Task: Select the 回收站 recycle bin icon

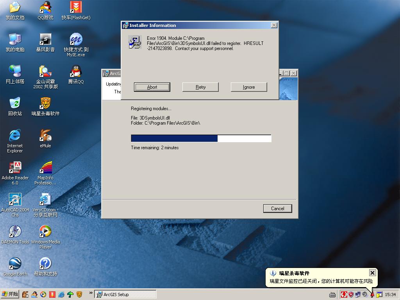Action: pos(15,107)
